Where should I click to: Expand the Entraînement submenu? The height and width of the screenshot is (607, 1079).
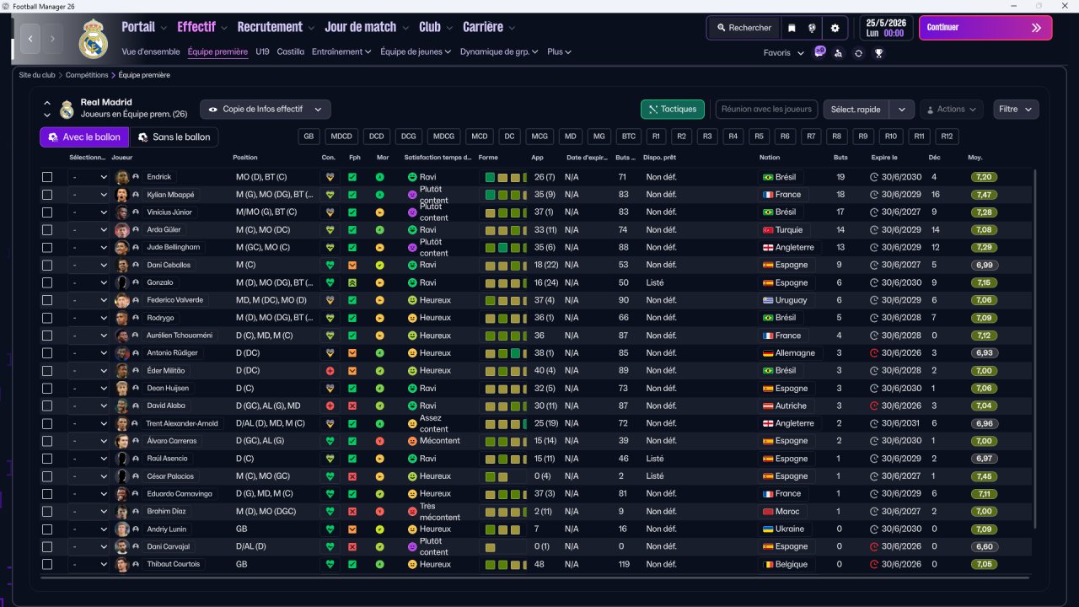(x=341, y=51)
